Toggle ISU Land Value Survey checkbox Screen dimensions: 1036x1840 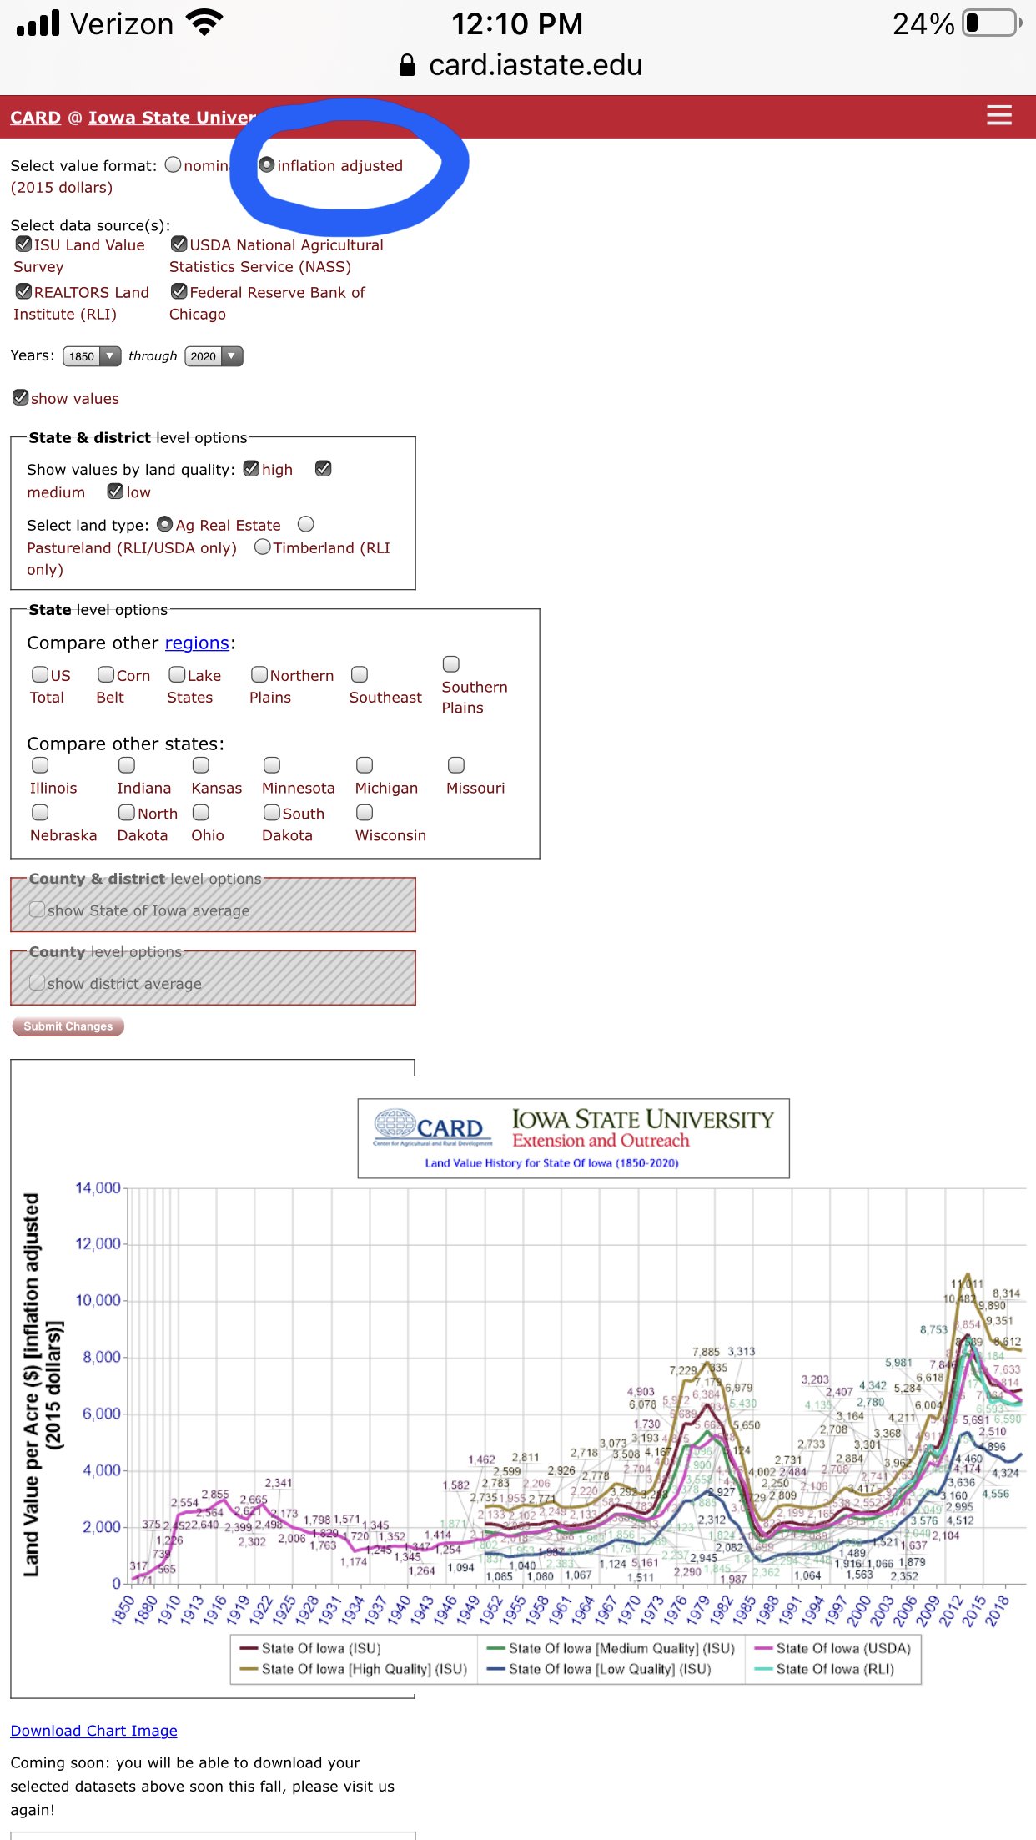[x=23, y=244]
